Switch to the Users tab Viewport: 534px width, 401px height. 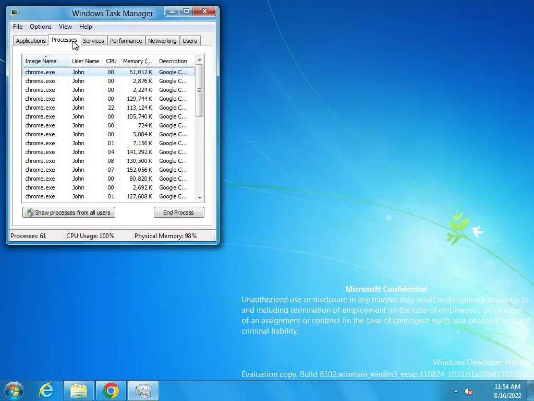[190, 41]
